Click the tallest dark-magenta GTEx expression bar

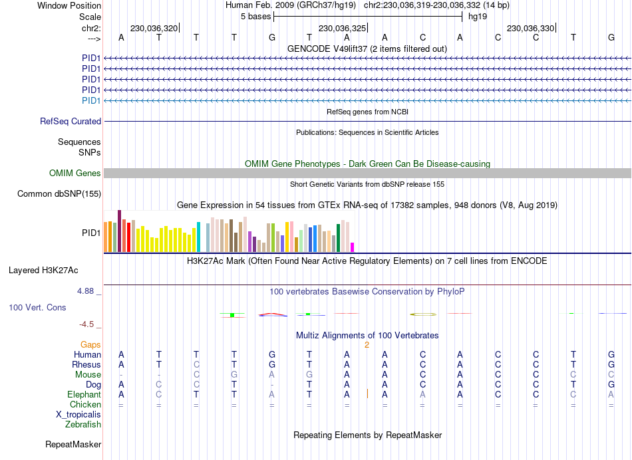click(x=119, y=231)
